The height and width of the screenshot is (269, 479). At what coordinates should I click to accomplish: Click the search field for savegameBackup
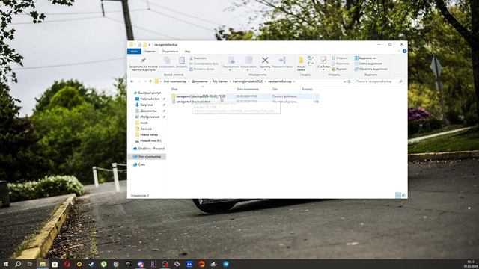[x=379, y=81]
